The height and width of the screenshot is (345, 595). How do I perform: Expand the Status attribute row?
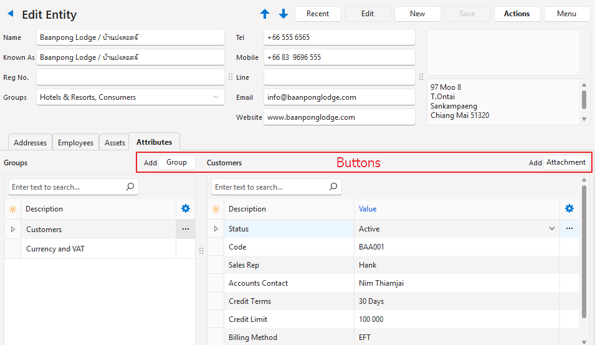click(216, 229)
